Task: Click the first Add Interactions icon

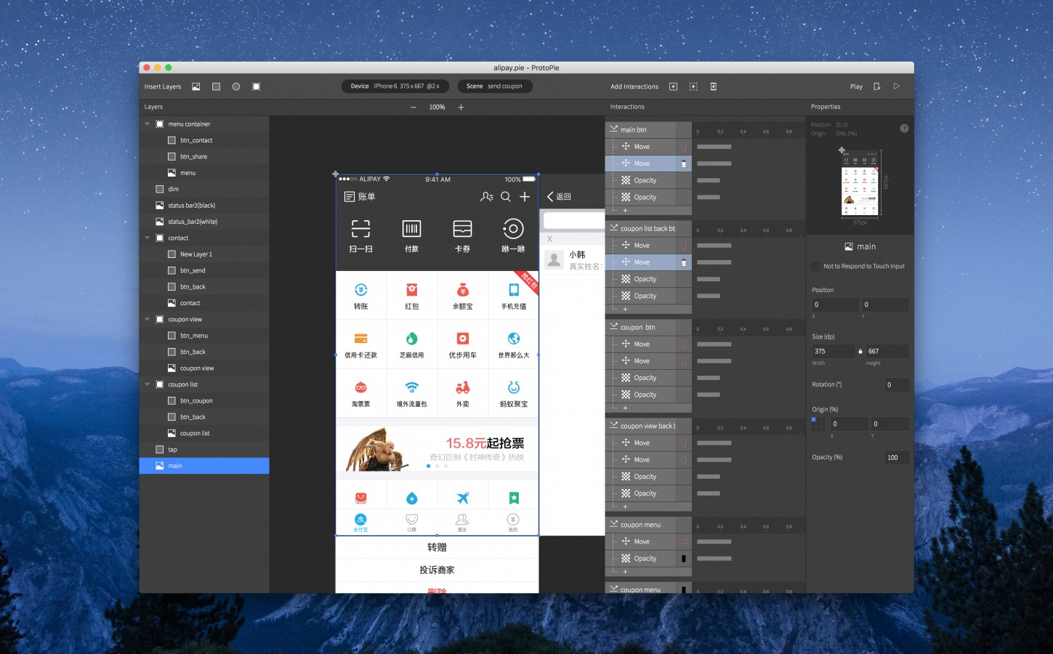Action: 673,86
